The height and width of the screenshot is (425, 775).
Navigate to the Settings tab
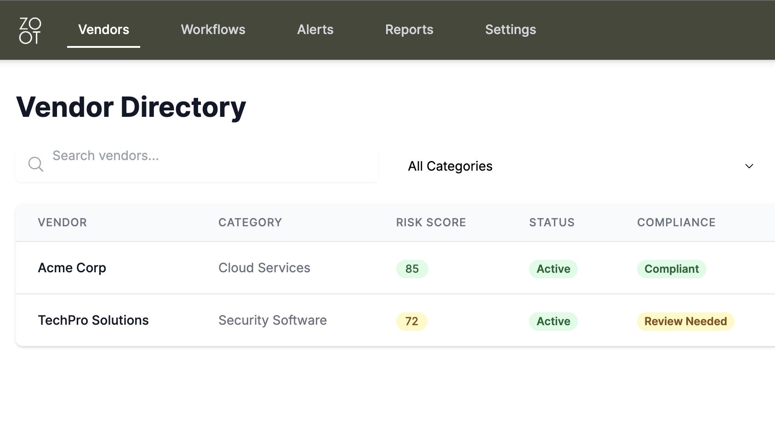[511, 29]
